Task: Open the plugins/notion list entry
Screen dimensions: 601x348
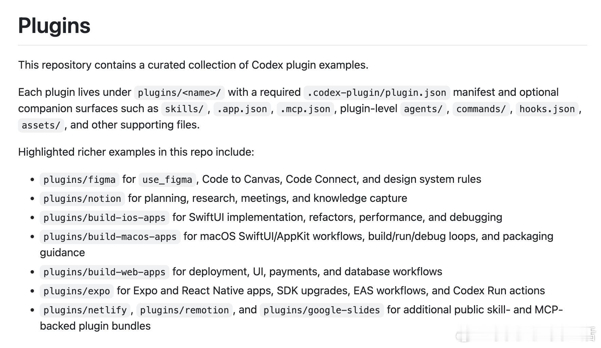Action: click(x=82, y=198)
